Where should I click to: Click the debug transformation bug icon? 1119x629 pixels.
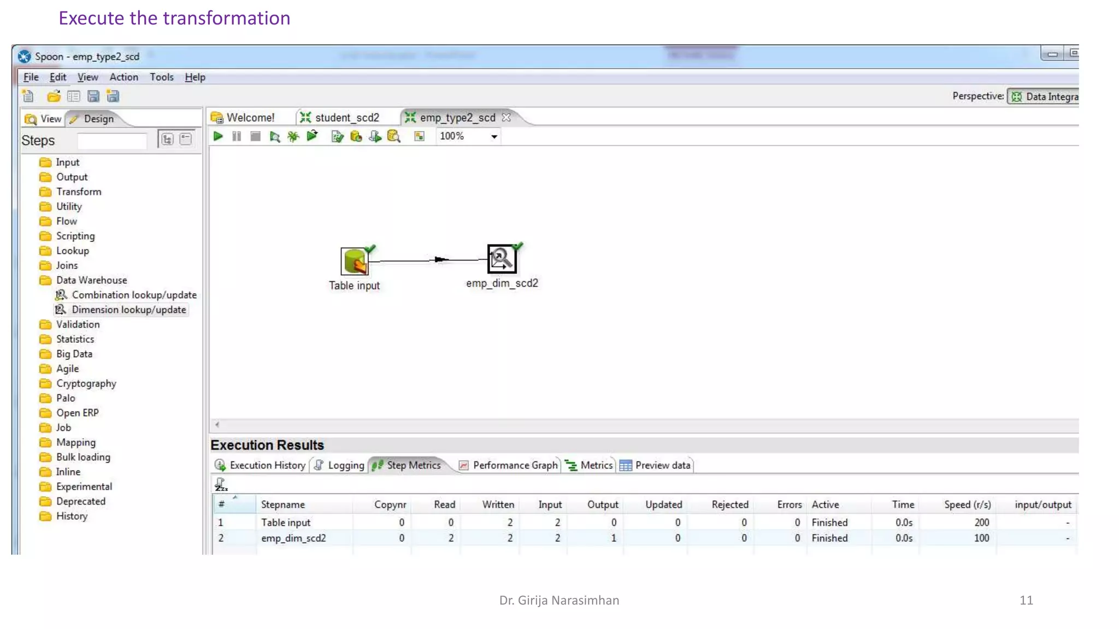[293, 137]
